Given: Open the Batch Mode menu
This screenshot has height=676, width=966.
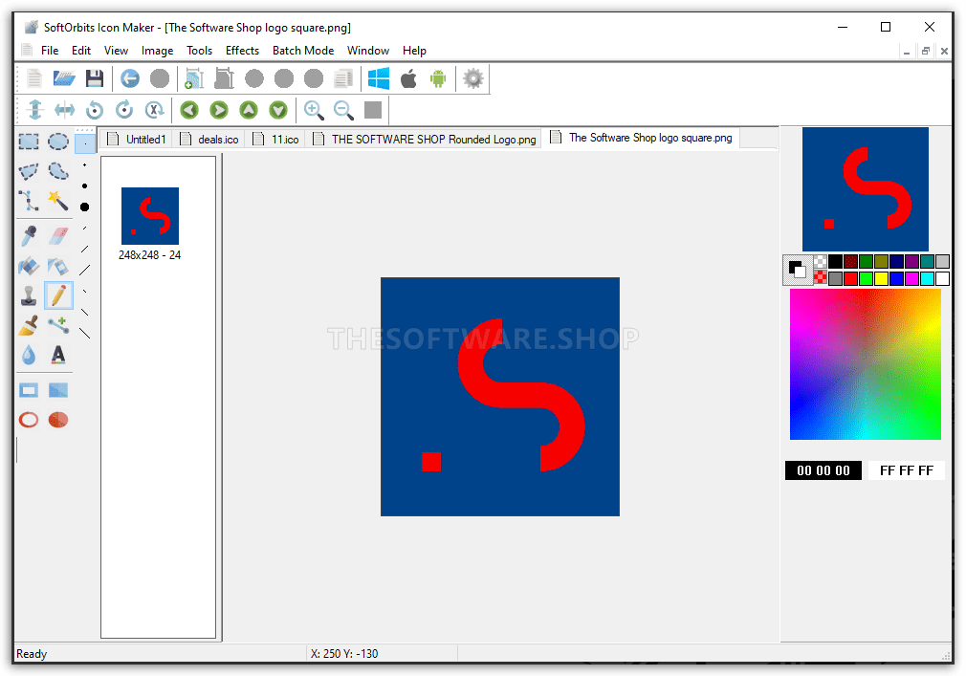Looking at the screenshot, I should pos(303,51).
